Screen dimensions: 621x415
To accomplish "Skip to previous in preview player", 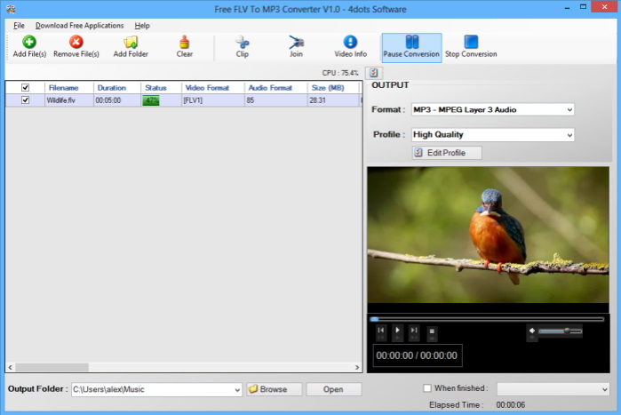I will pos(380,331).
